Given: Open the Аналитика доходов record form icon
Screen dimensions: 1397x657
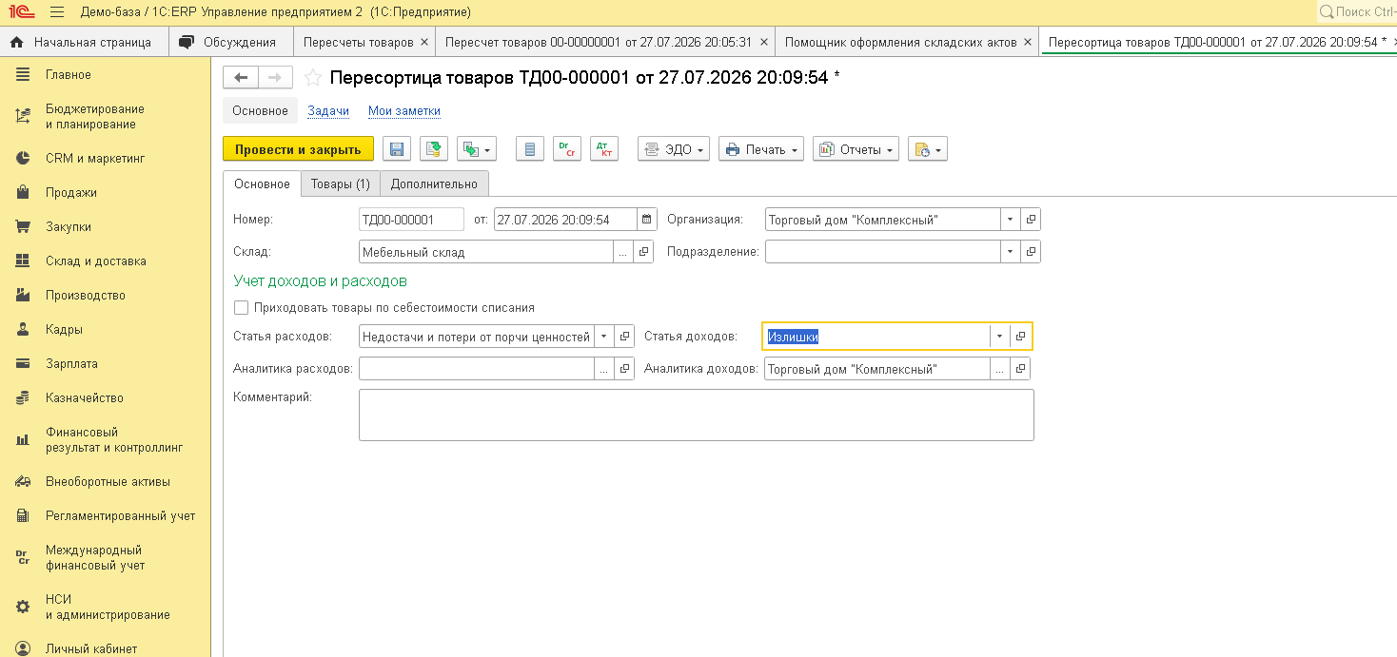Looking at the screenshot, I should [1020, 369].
